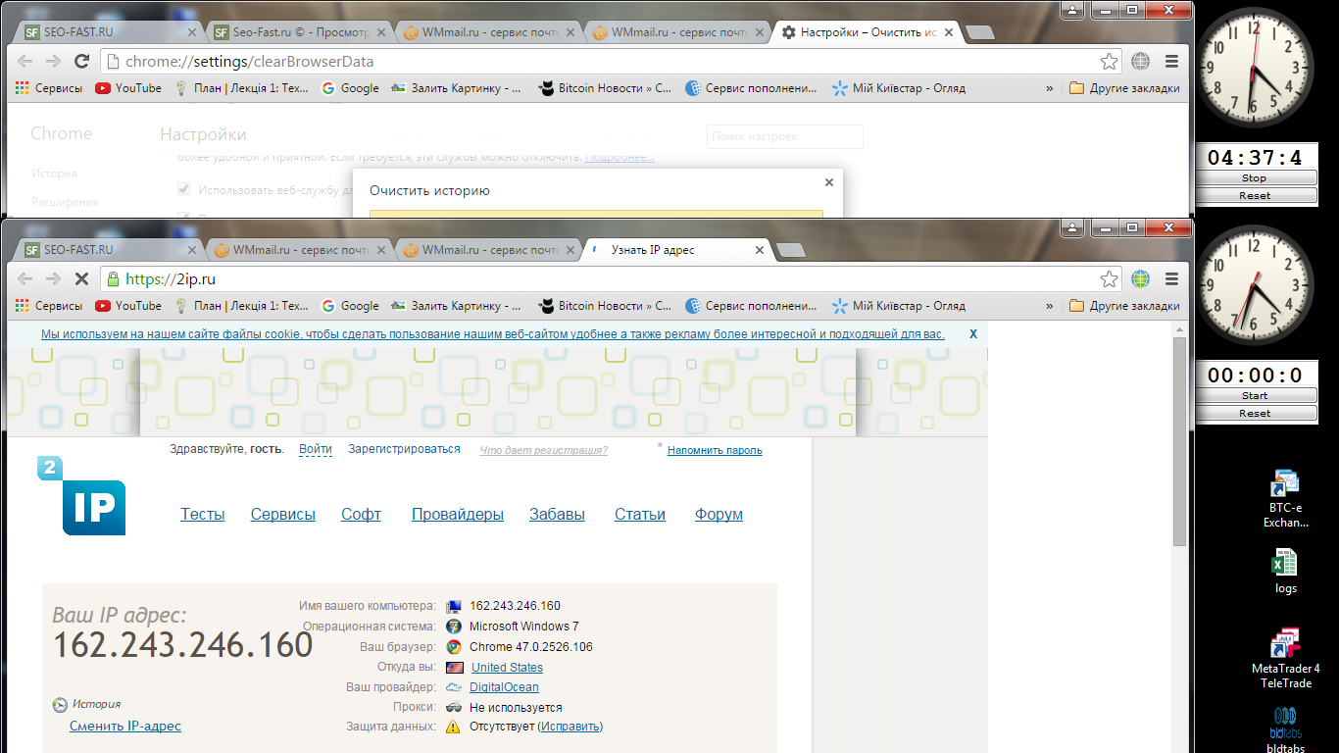Go back in lower Chrome window

pos(25,279)
